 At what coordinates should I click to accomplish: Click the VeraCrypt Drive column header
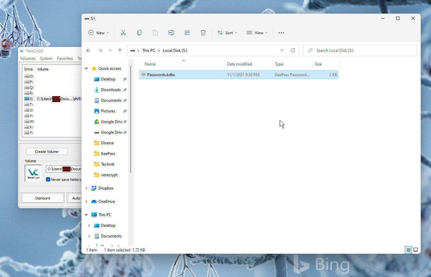[x=29, y=69]
